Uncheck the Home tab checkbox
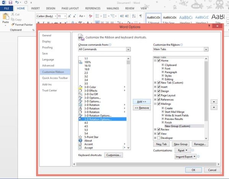Screen dimensions: 229x179 click(159, 61)
